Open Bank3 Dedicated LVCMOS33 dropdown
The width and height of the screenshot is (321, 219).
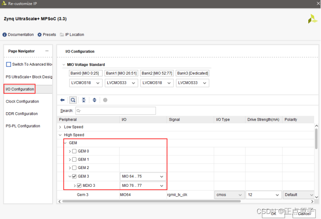[193, 83]
